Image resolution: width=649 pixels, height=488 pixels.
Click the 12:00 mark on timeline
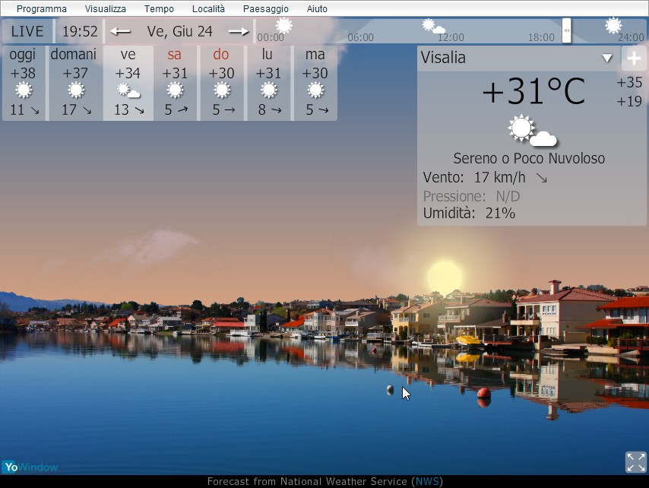(451, 38)
